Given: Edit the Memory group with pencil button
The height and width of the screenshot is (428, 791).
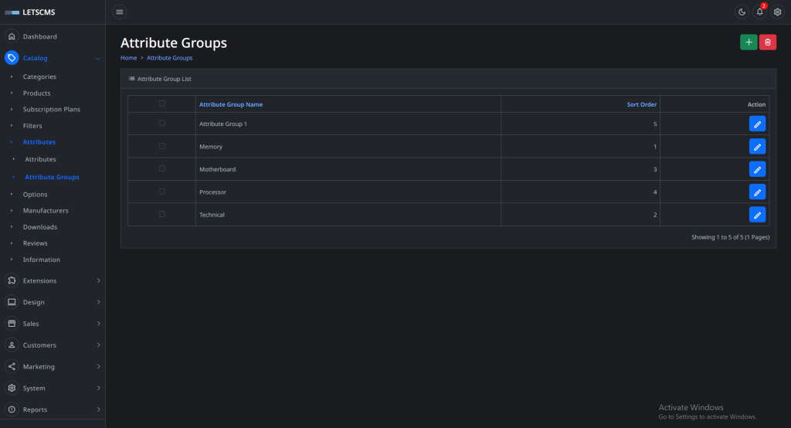Looking at the screenshot, I should [x=757, y=146].
